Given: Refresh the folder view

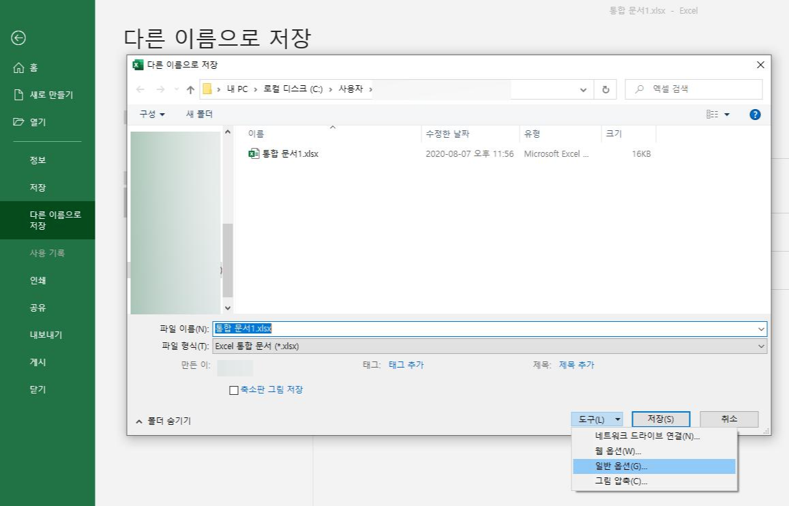Looking at the screenshot, I should 606,89.
